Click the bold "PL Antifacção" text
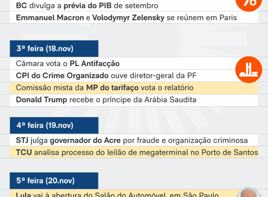Viewport: 268px width, 197px height. pos(95,64)
